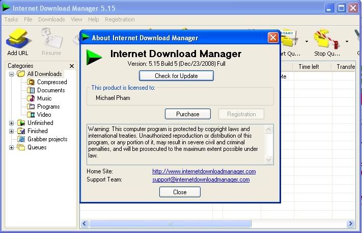Image resolution: width=362 pixels, height=233 pixels.
Task: Click warning text scroll down arrow
Action: pyautogui.click(x=268, y=160)
